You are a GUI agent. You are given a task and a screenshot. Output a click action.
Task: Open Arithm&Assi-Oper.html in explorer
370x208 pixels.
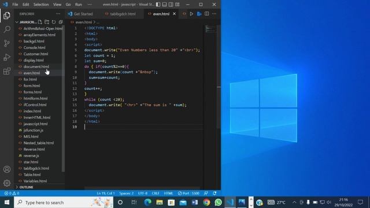(x=43, y=28)
